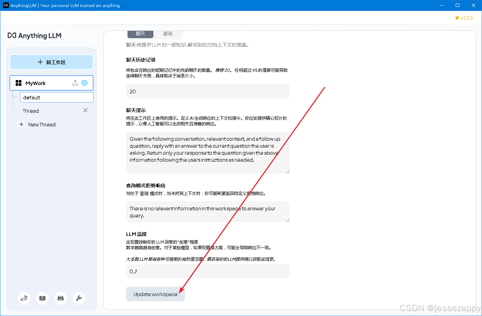The image size is (482, 316).
Task: Start a New Thread
Action: tap(42, 124)
